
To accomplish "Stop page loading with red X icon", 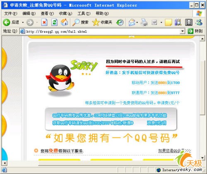I will (x=44, y=22).
